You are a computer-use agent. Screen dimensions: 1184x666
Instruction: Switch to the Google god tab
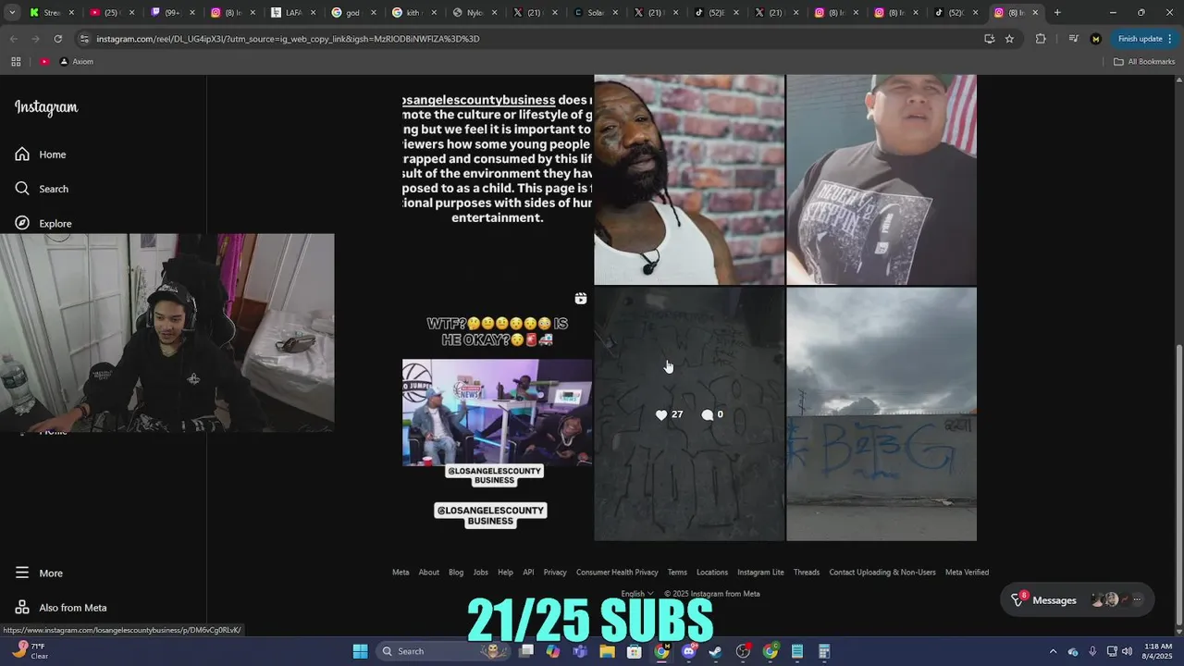pyautogui.click(x=351, y=13)
